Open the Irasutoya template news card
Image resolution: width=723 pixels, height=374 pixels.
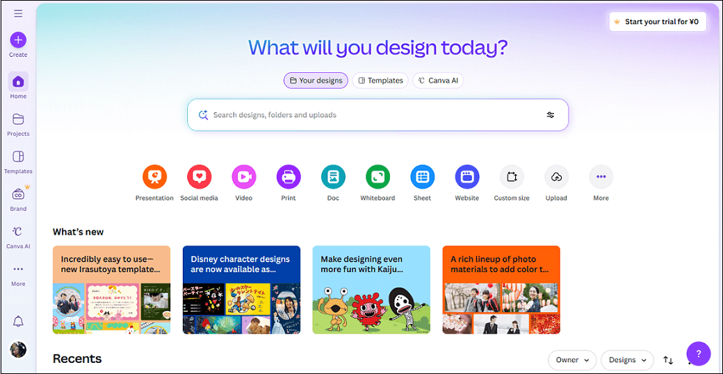coord(112,290)
